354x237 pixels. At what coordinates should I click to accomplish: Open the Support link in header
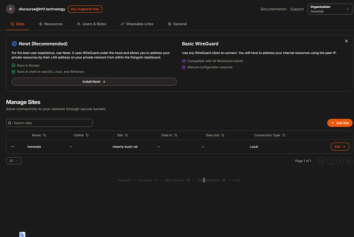(297, 9)
